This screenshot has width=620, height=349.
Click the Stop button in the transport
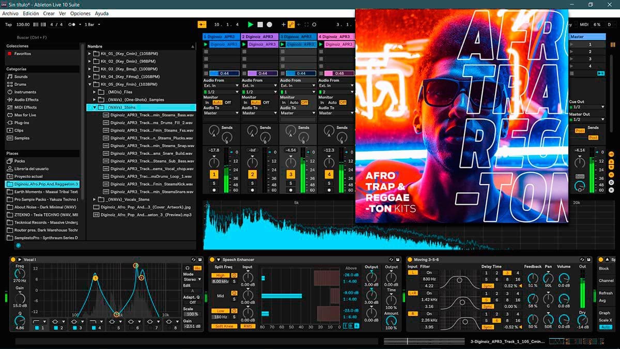click(x=260, y=24)
